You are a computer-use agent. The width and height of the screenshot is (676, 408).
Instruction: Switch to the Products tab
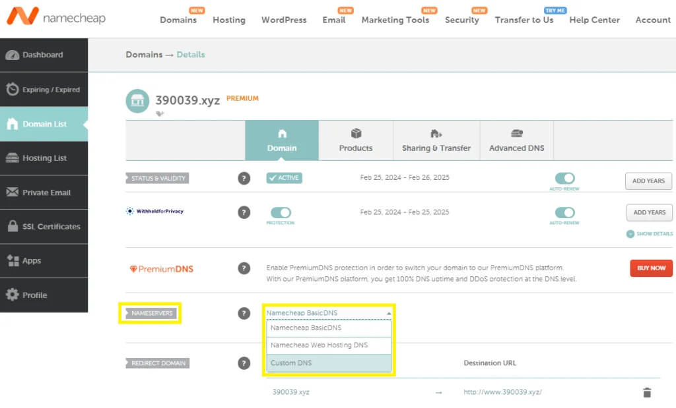356,140
